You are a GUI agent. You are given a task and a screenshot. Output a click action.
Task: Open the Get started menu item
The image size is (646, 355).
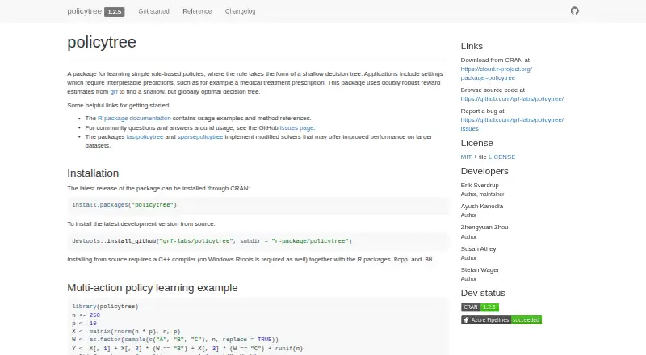[x=153, y=11]
